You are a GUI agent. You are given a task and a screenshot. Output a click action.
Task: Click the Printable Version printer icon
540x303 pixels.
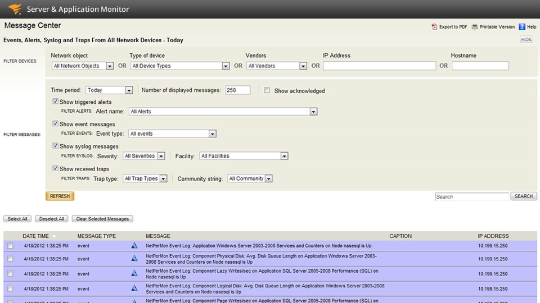[x=475, y=27]
